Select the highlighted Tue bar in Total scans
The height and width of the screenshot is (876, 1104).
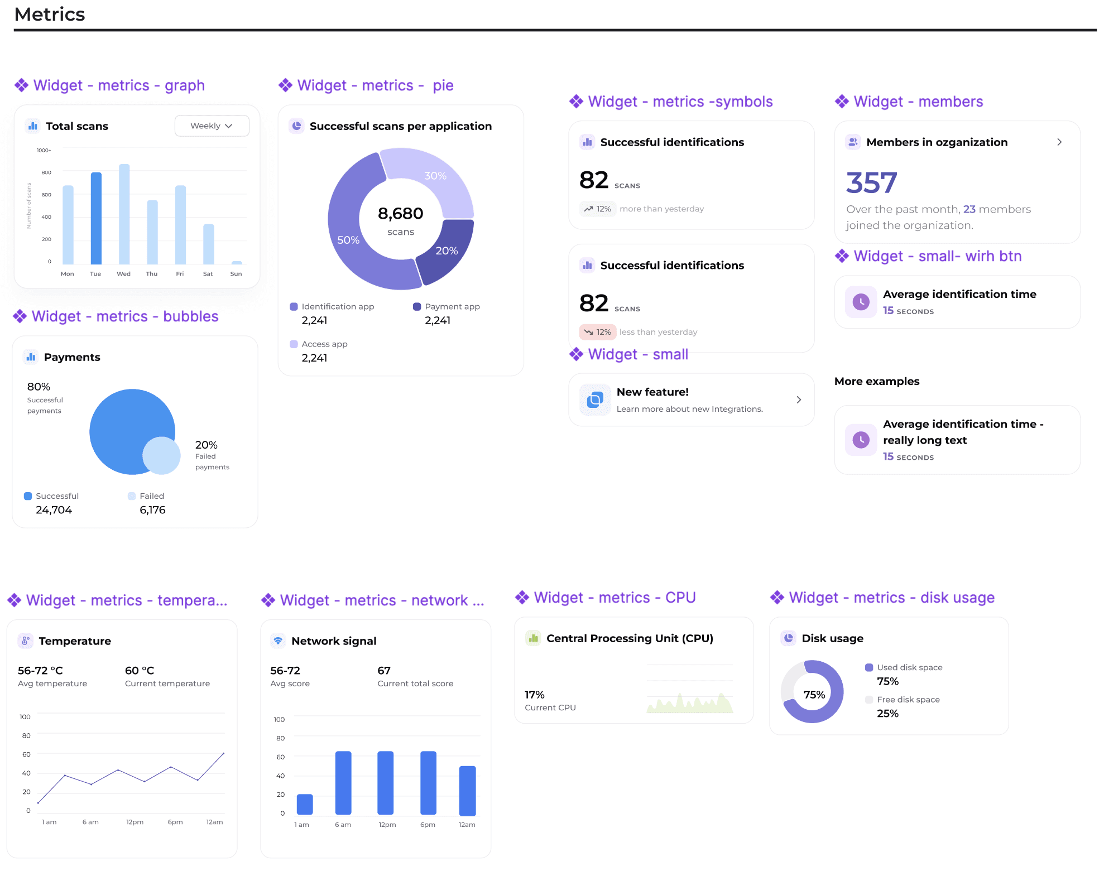point(96,218)
